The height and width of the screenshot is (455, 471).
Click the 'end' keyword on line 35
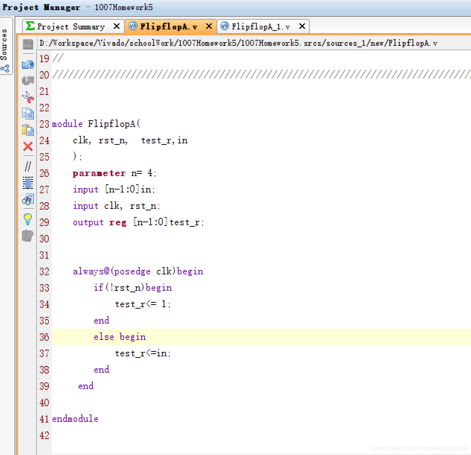point(102,321)
